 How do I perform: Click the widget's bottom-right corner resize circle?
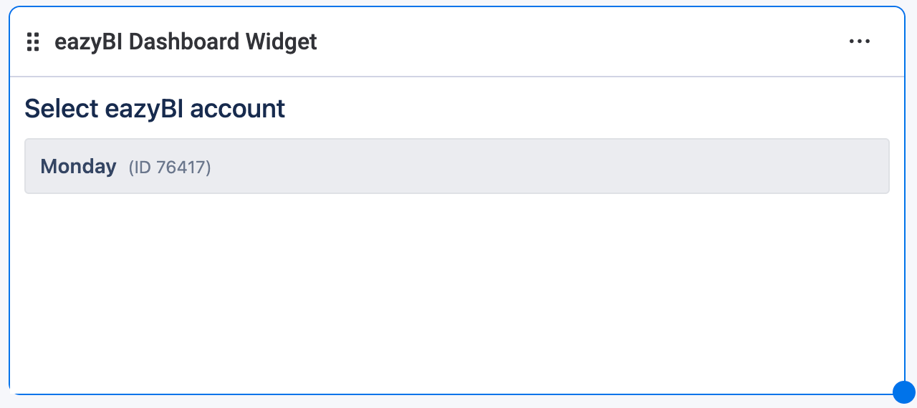[x=904, y=392]
